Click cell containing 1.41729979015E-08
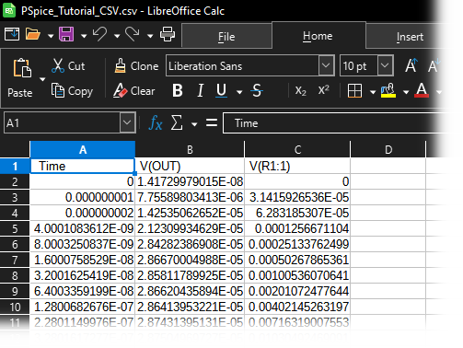The width and height of the screenshot is (463, 348). 190,182
